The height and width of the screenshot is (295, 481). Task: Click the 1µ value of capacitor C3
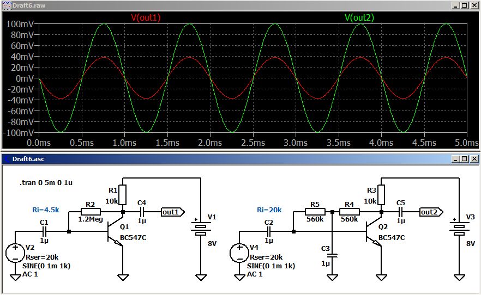coord(325,263)
